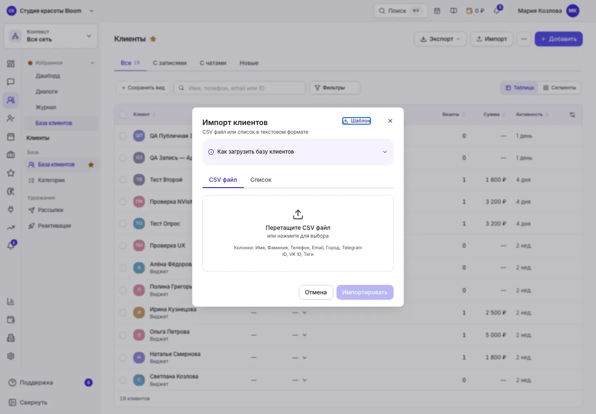Cancel import with the Отмена button
The width and height of the screenshot is (596, 414).
[316, 292]
